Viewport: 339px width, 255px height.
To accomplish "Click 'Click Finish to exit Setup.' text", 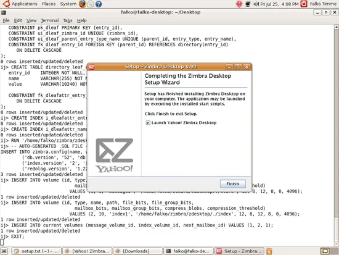I will (171, 114).
